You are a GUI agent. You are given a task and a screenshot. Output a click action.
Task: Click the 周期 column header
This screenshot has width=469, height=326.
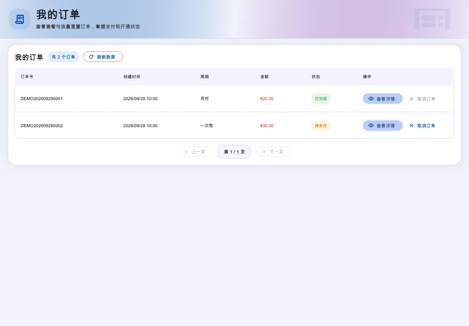205,77
